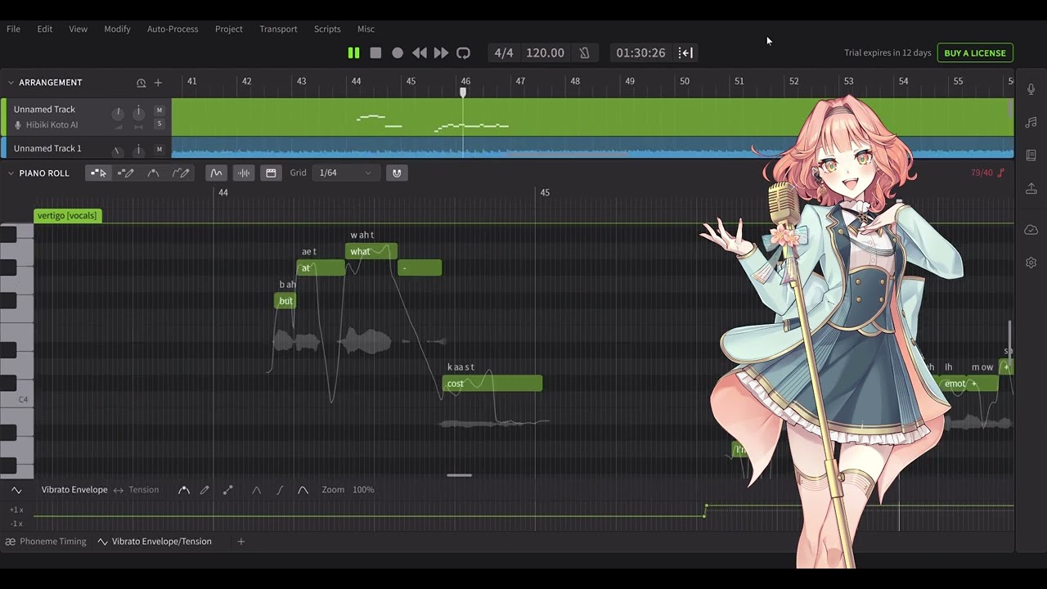
Task: Select the 'but' note
Action: [285, 301]
